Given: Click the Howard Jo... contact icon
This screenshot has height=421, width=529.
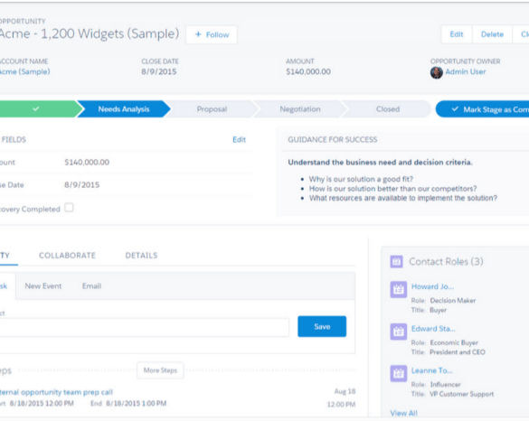Looking at the screenshot, I should coord(399,289).
